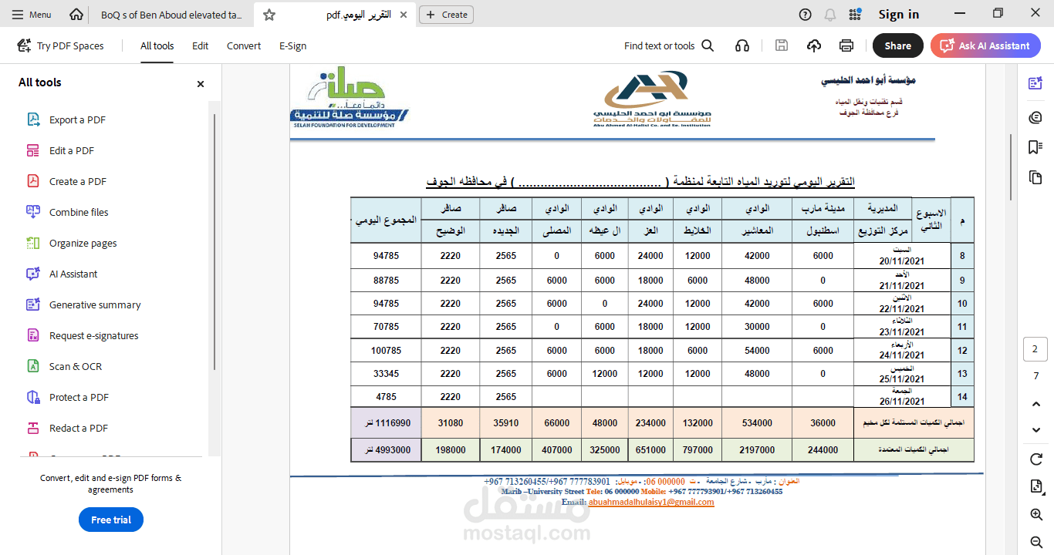
Task: Click the Free trial button
Action: (x=111, y=520)
